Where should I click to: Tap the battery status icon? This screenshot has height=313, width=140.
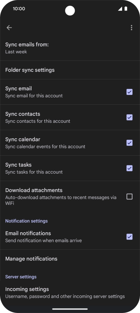click(126, 8)
